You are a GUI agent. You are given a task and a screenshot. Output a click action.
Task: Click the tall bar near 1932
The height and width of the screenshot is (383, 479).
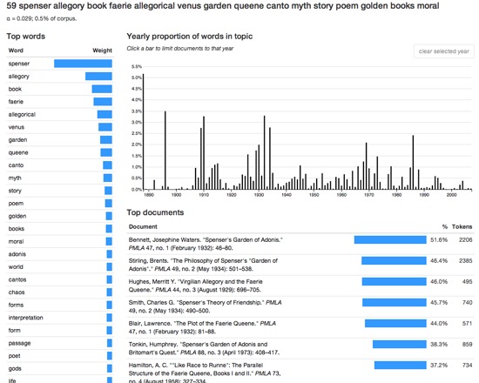(264, 152)
